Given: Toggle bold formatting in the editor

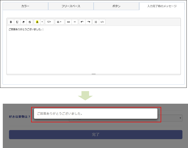Looking at the screenshot, I should [11, 22].
